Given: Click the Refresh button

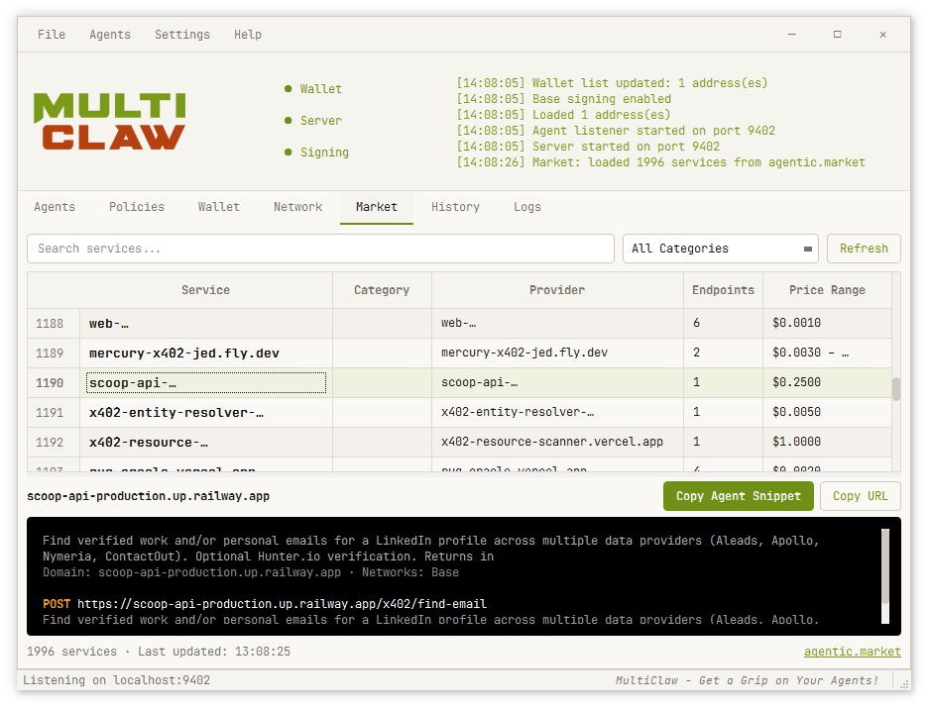Looking at the screenshot, I should 865,249.
